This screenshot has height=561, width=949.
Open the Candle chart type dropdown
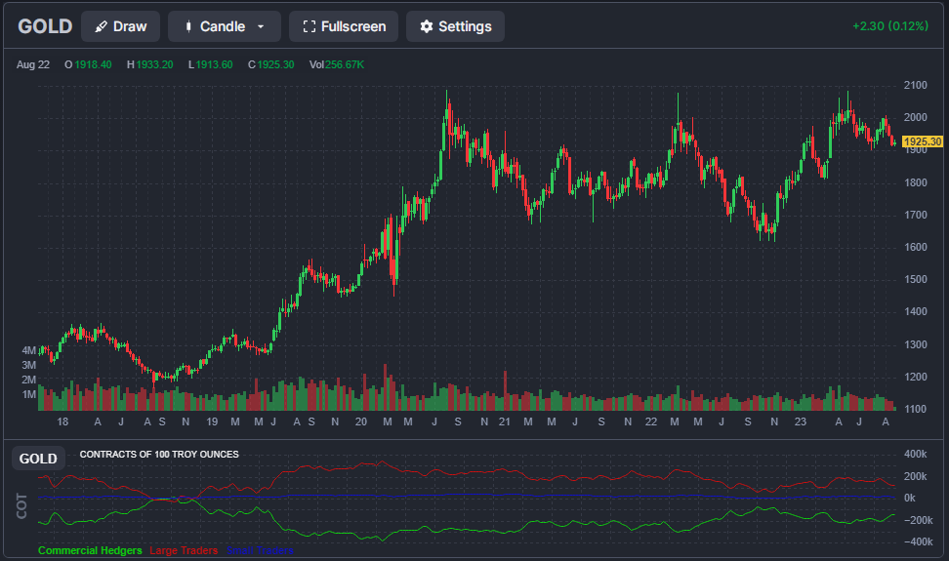click(224, 26)
